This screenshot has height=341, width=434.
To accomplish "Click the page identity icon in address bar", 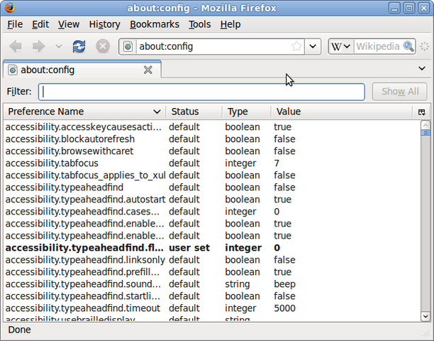I will tap(128, 47).
